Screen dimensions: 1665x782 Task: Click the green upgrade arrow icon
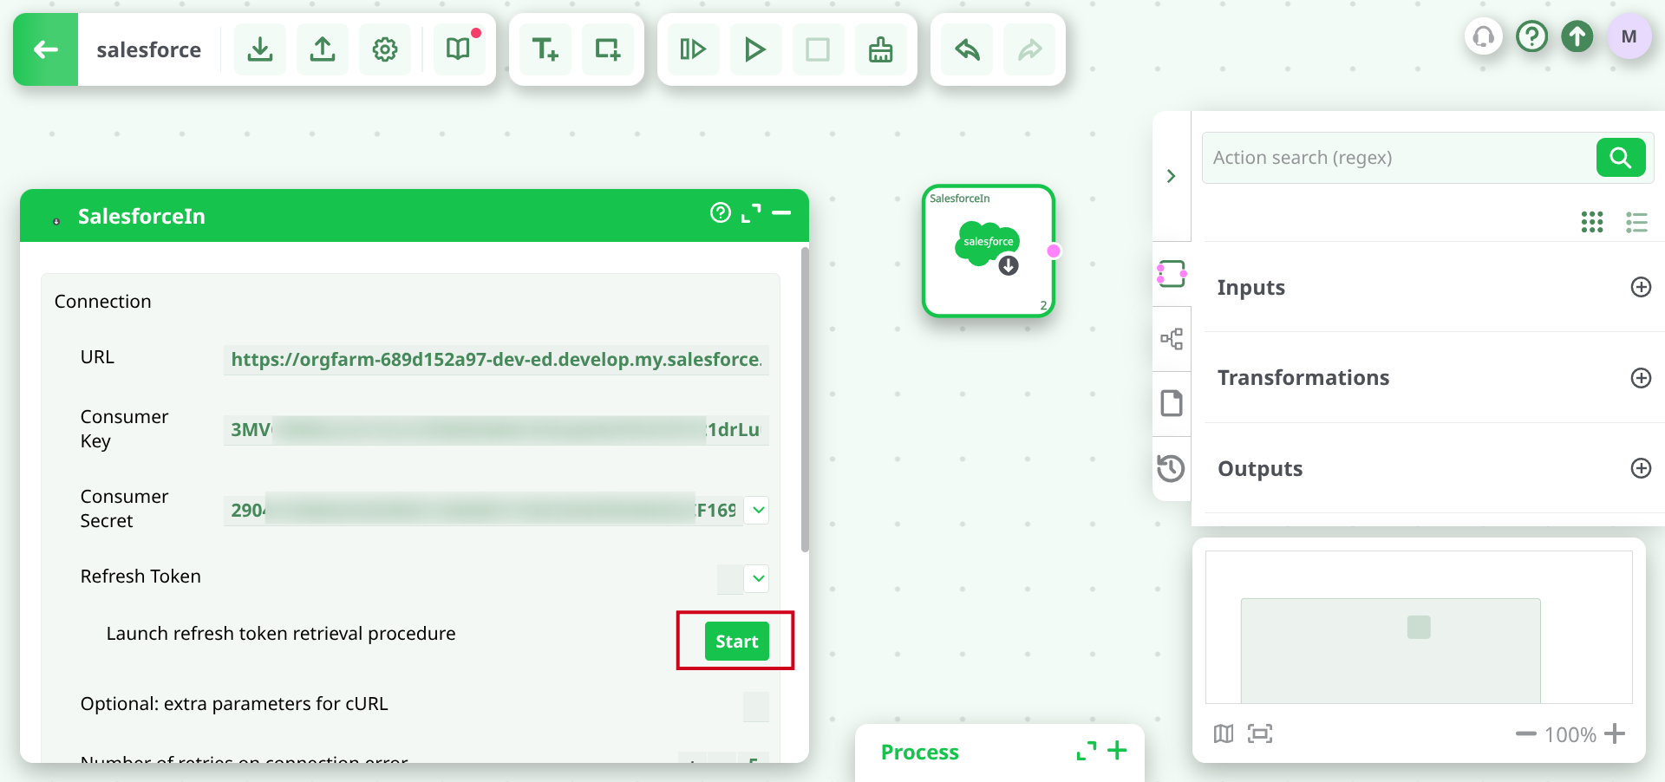point(1577,36)
